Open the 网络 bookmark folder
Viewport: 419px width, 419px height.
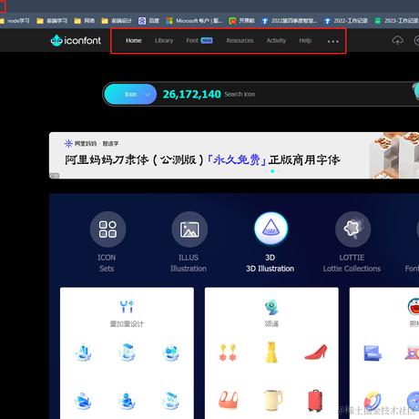[85, 21]
